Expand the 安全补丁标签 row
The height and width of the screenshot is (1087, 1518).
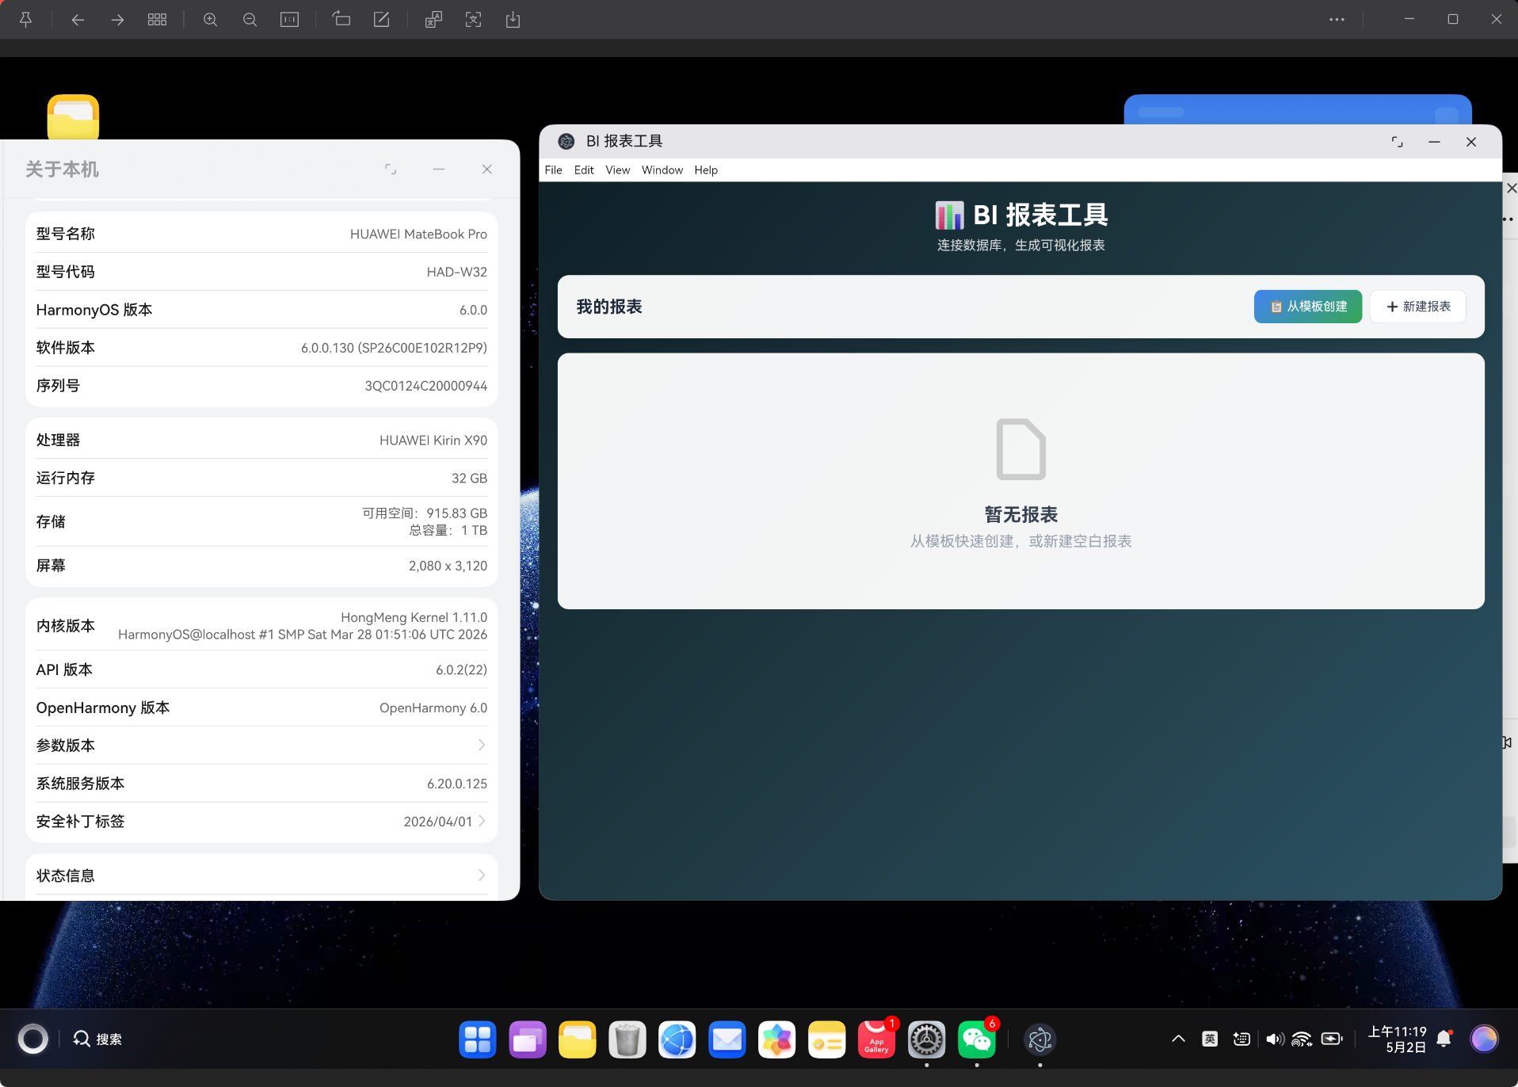pos(261,822)
